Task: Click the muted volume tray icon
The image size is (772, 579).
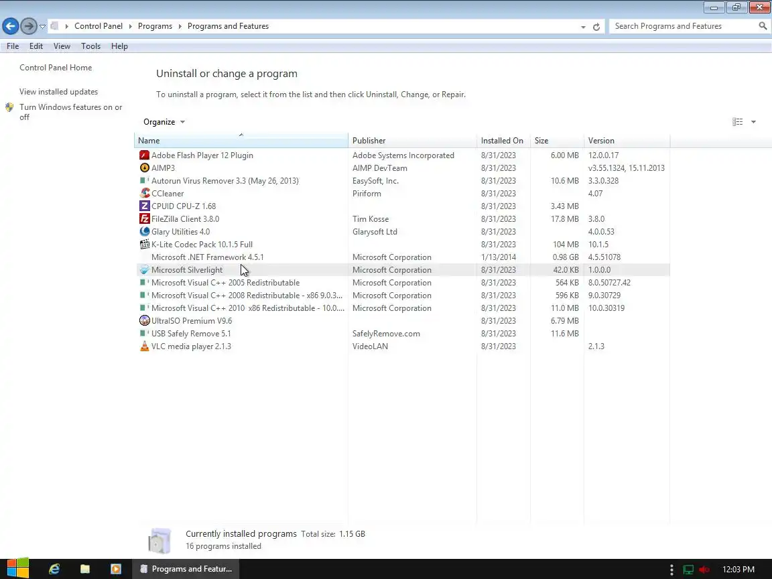Action: coord(704,570)
